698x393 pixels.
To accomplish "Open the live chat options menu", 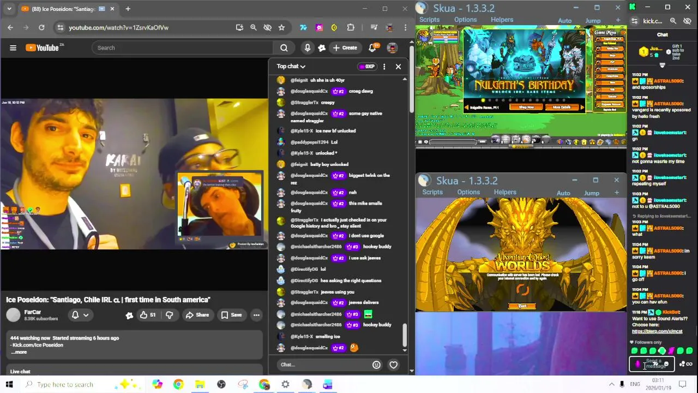I will pyautogui.click(x=384, y=67).
